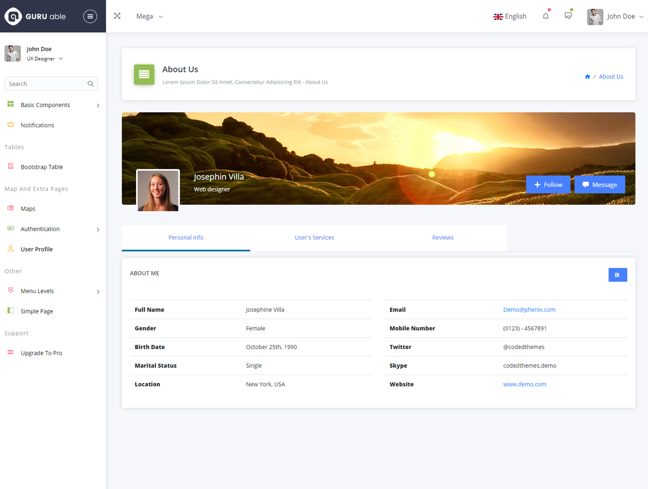
Task: Click the GURU able logo
Action: [x=35, y=16]
